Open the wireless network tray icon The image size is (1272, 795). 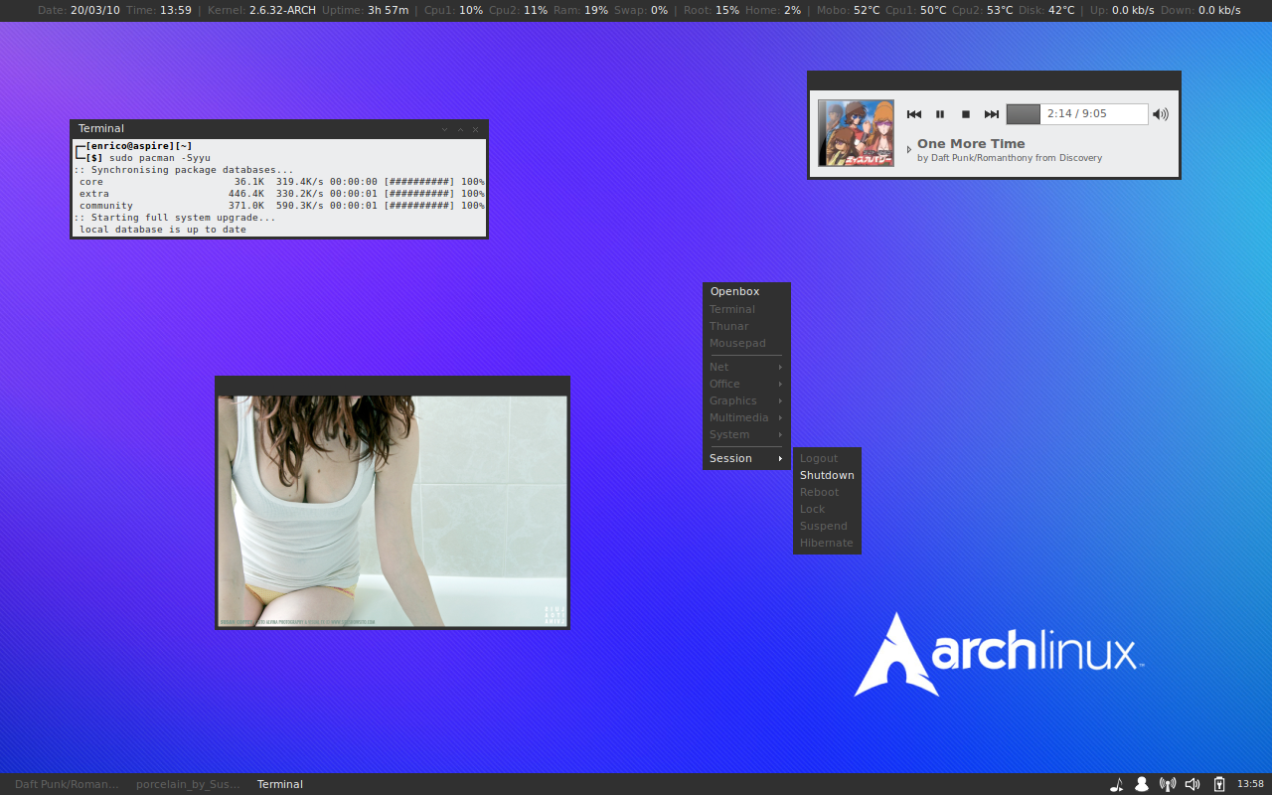point(1168,784)
